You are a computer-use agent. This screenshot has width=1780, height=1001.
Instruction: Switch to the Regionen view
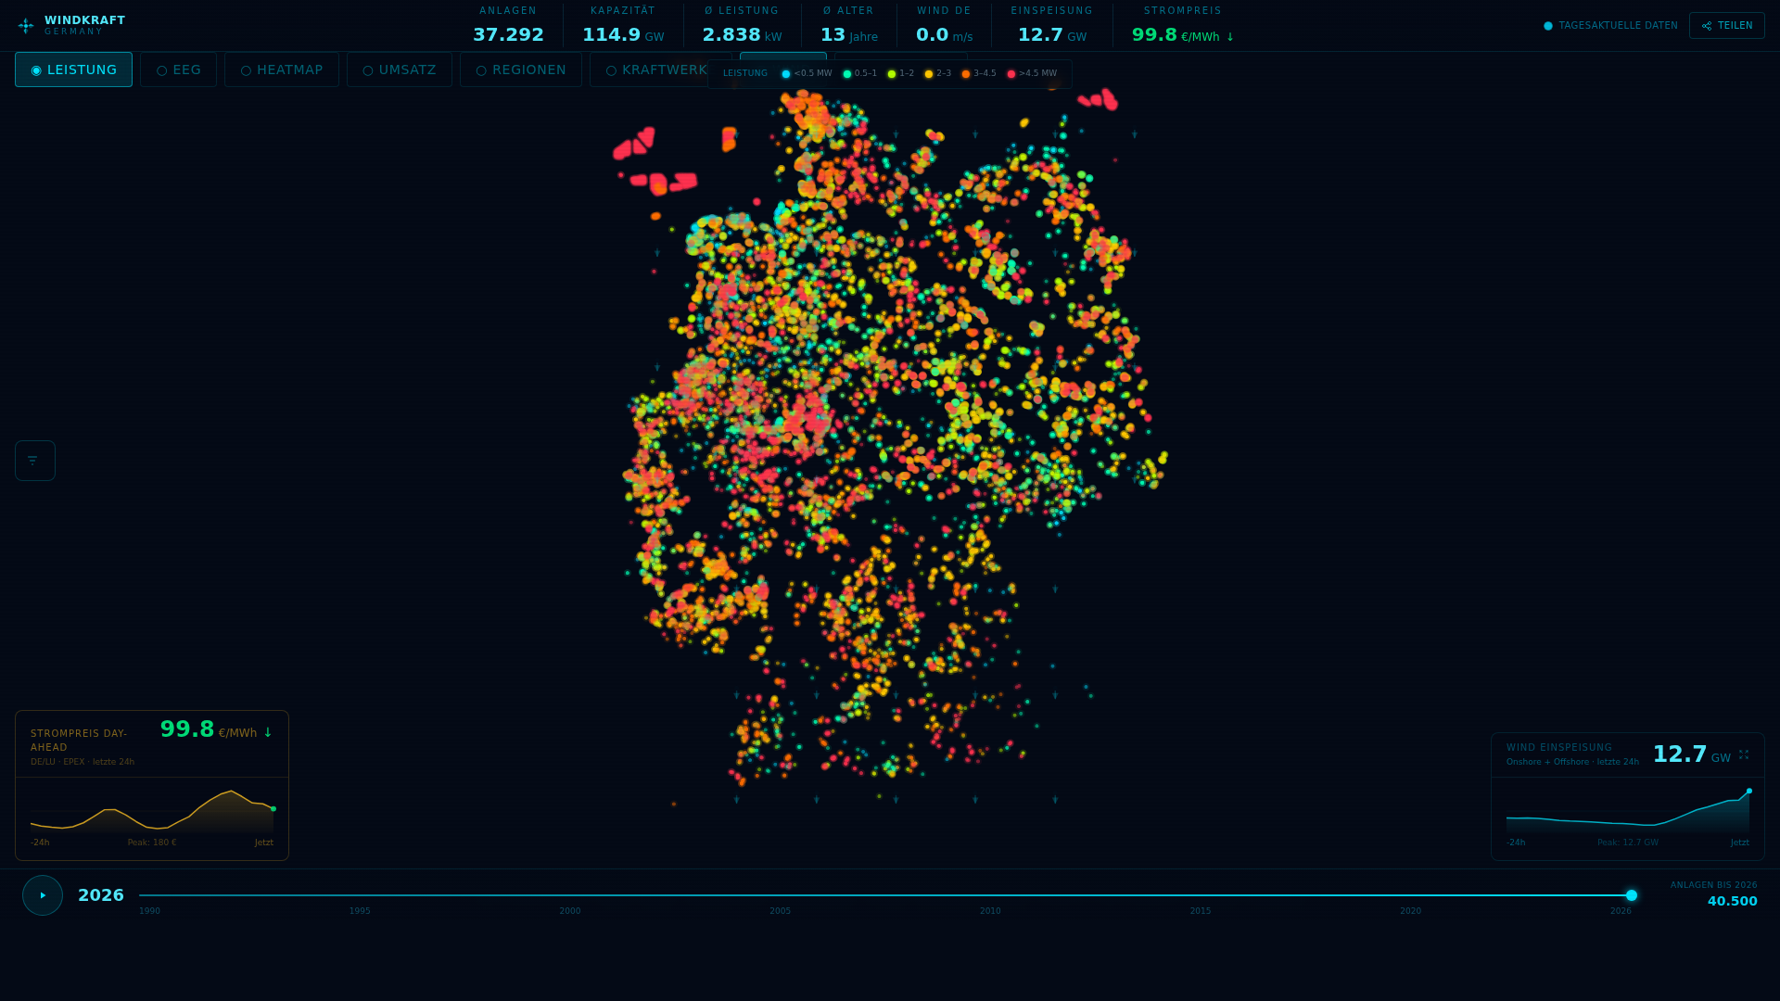[520, 70]
